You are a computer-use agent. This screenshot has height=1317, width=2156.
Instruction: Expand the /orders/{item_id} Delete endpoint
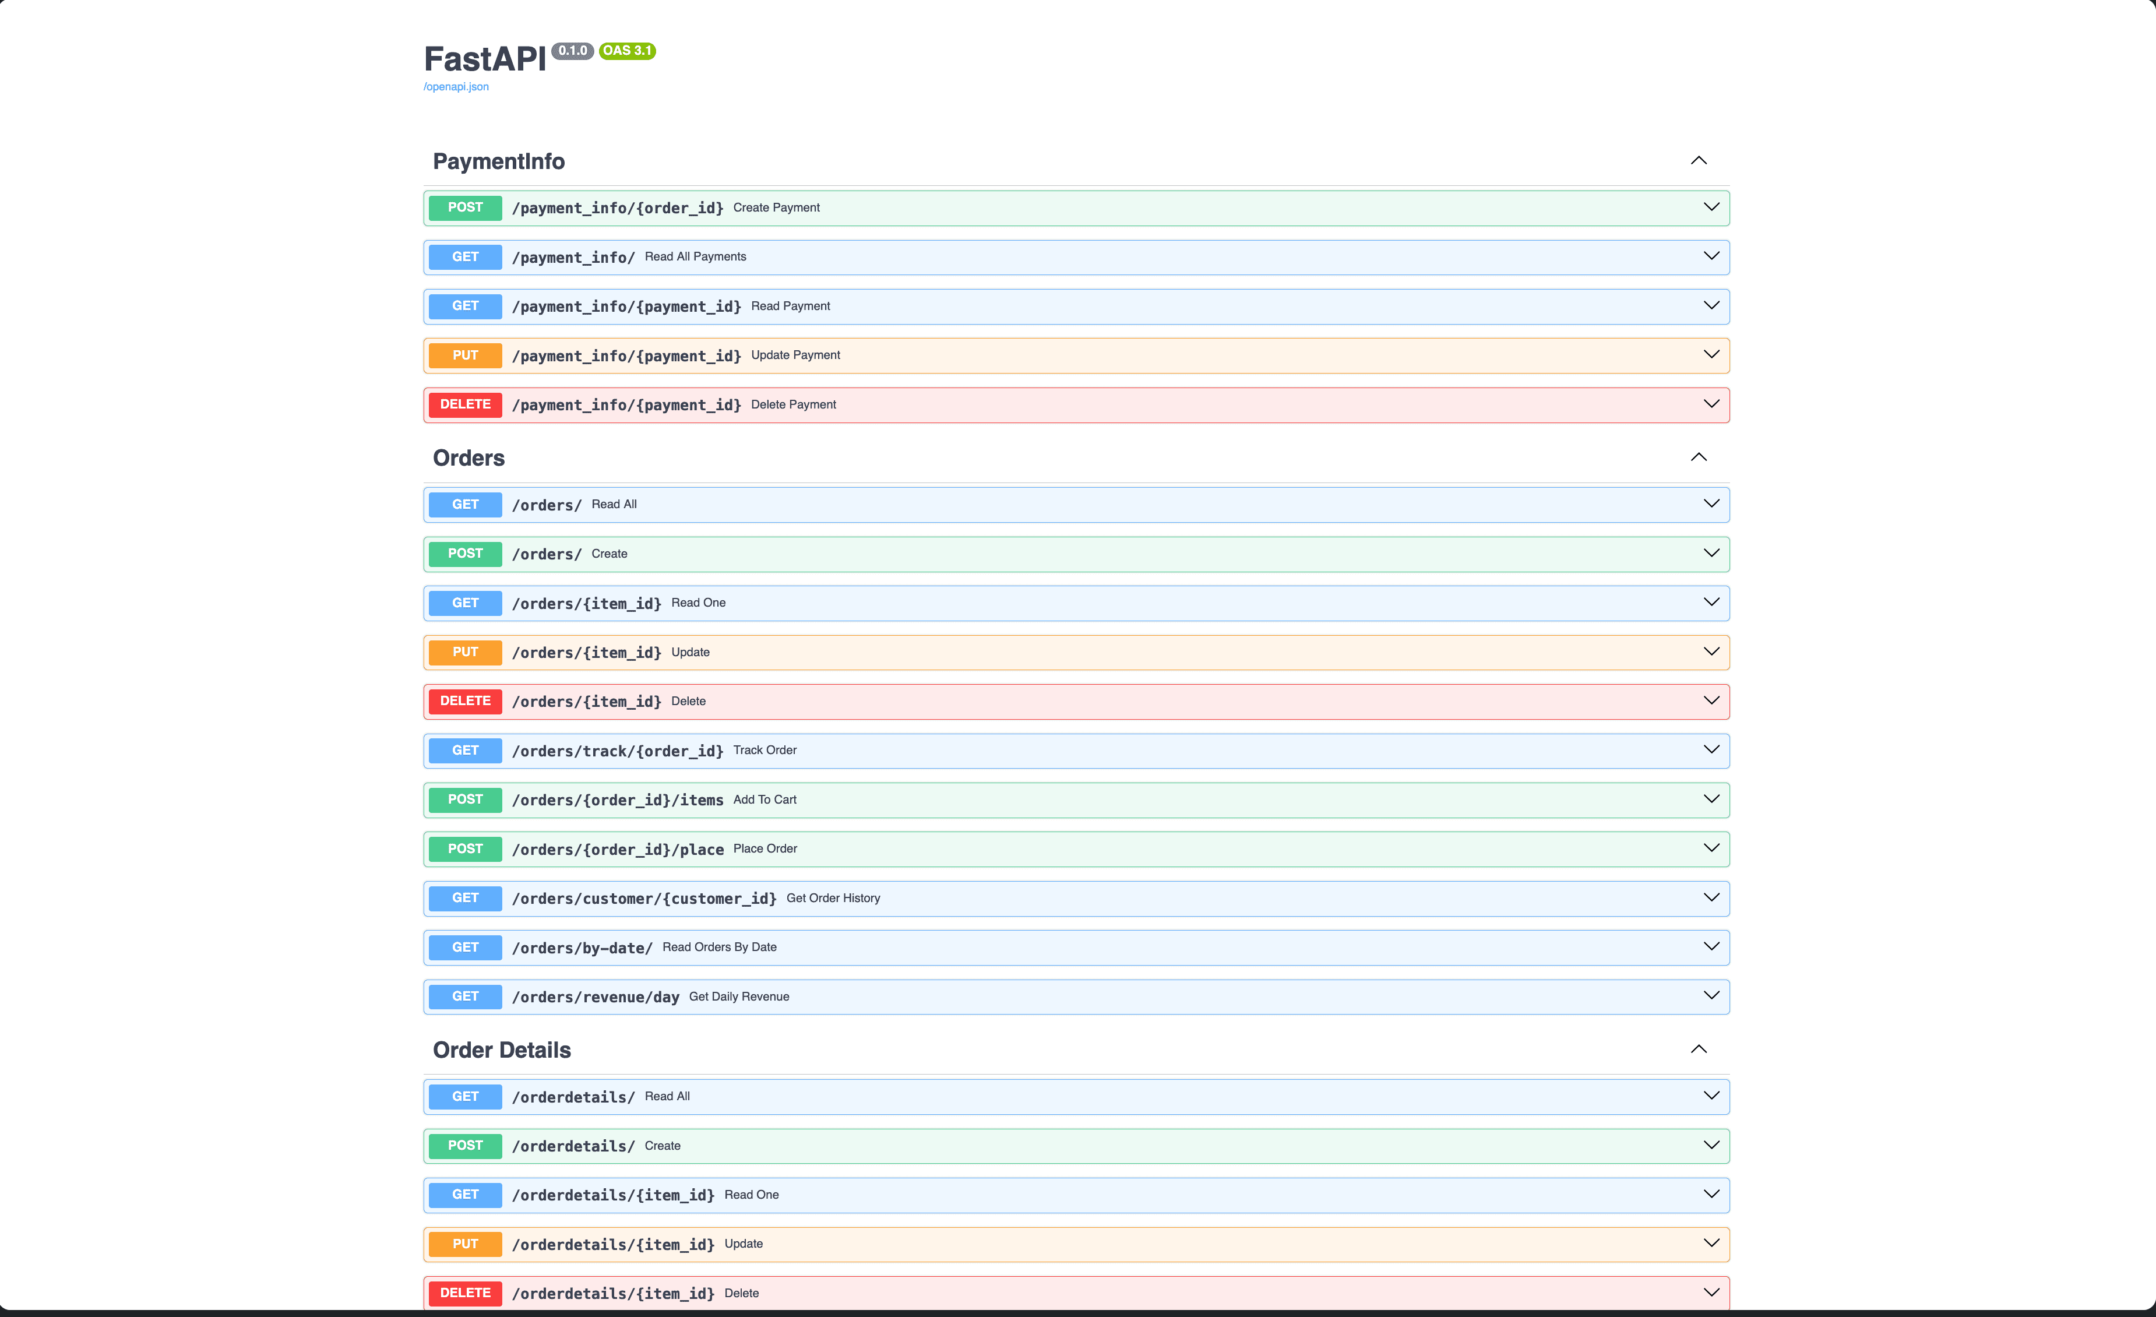coord(1710,701)
